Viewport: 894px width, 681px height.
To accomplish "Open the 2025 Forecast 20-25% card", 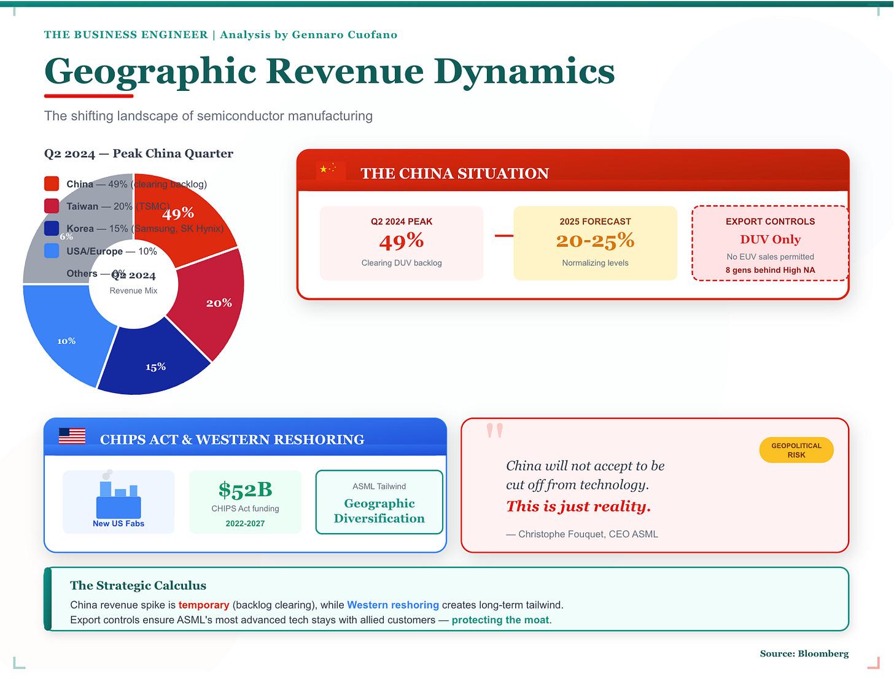I will pyautogui.click(x=594, y=243).
